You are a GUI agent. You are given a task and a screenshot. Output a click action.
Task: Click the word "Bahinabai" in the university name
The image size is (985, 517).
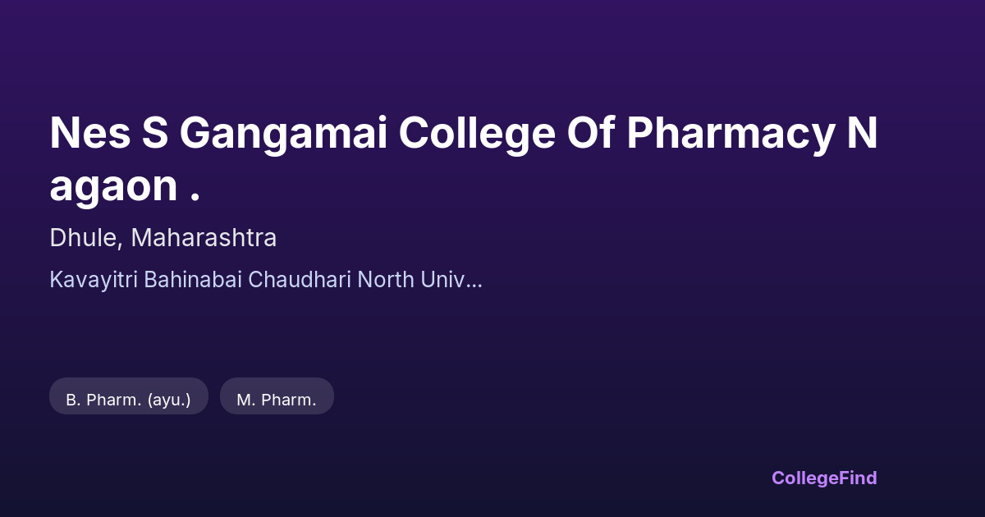point(193,280)
